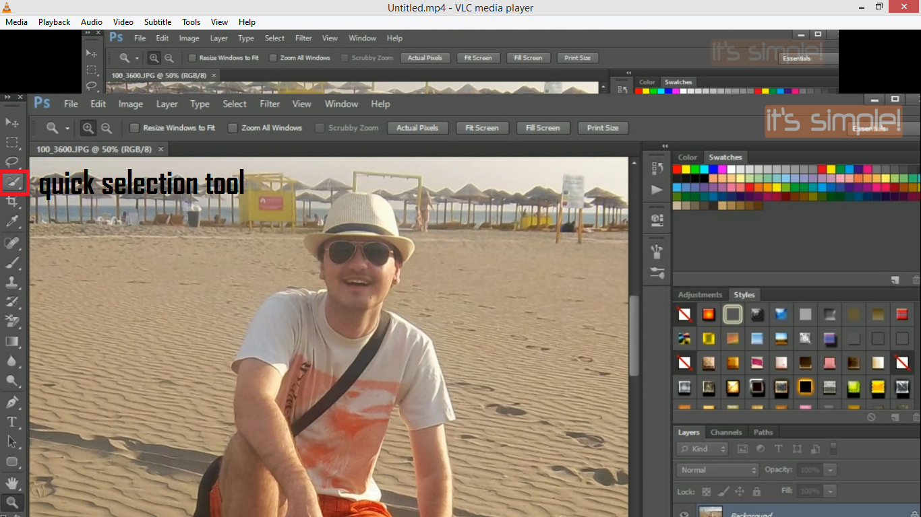The height and width of the screenshot is (517, 921).
Task: Pick the cyan swatch in Swatches top row
Action: click(705, 169)
